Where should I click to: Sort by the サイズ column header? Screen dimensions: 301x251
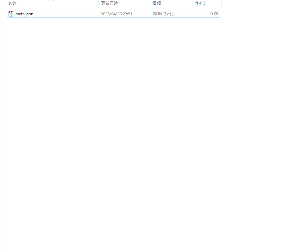point(200,4)
